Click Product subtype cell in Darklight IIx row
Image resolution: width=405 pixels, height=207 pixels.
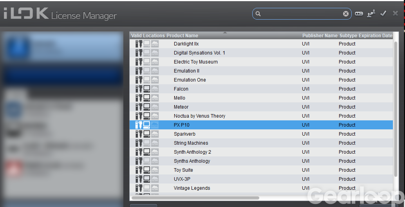[x=347, y=44]
